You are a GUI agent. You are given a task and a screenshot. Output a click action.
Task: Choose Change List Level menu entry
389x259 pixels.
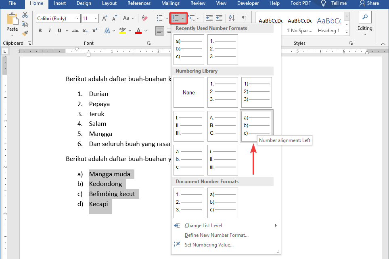(226, 225)
